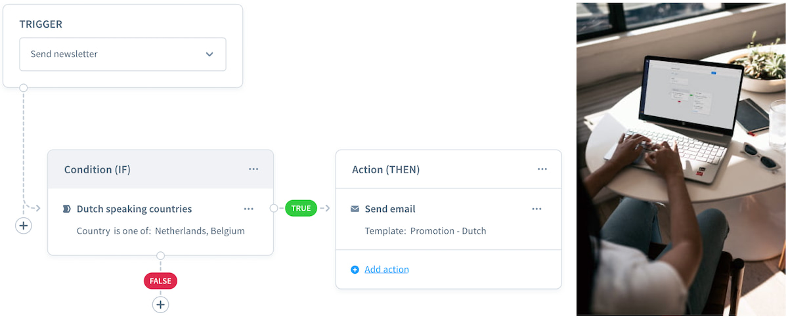
Task: Click the TRUE branch badge
Action: coord(301,209)
